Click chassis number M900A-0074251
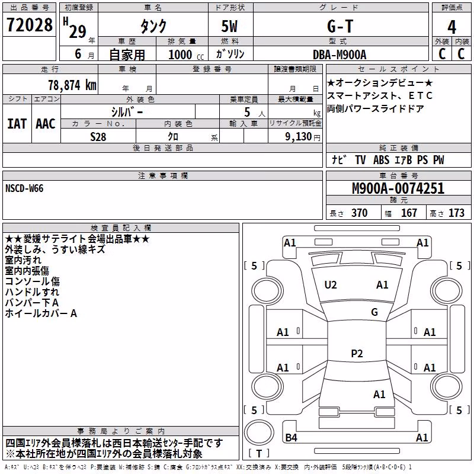The image size is (474, 474). tap(398, 188)
